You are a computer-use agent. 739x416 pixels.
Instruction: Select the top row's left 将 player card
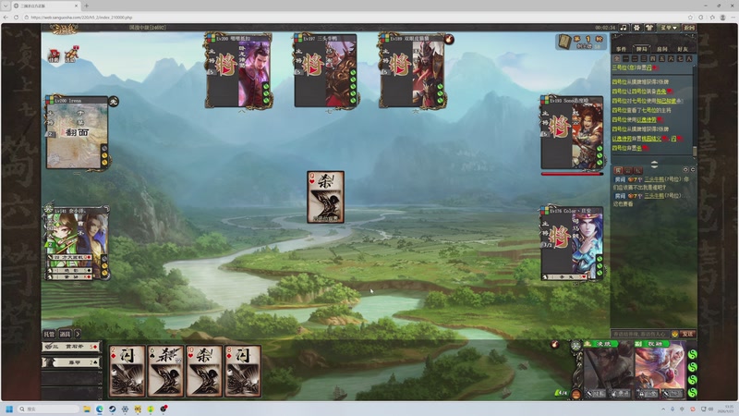coord(239,70)
